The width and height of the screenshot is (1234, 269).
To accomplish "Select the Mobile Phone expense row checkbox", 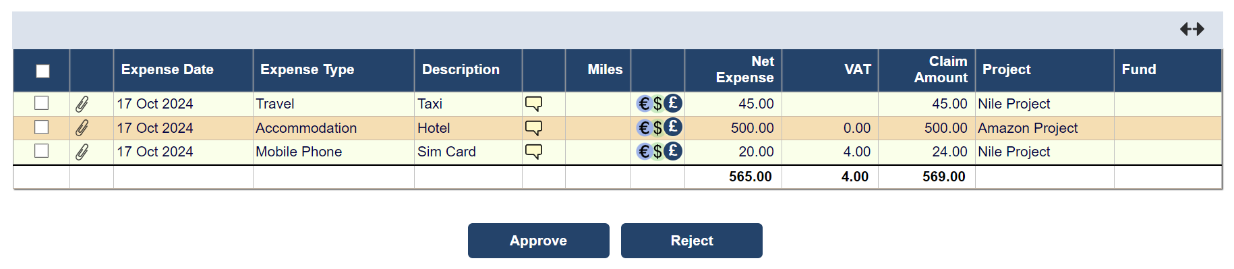I will click(x=42, y=150).
